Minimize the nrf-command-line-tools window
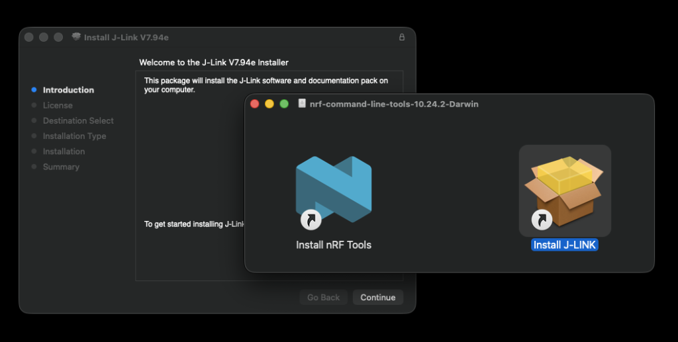 click(x=269, y=104)
